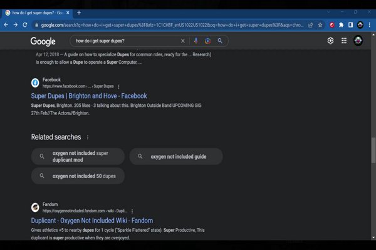Screen dimensions: 376x250
Task: Click the 'Related searches' heading
Action: [56, 137]
